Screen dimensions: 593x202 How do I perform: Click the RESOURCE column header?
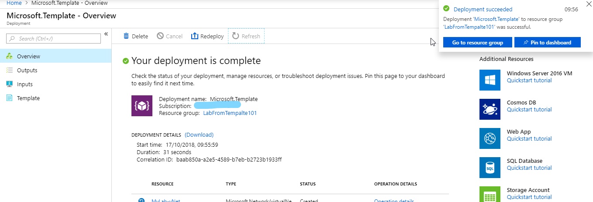click(162, 184)
